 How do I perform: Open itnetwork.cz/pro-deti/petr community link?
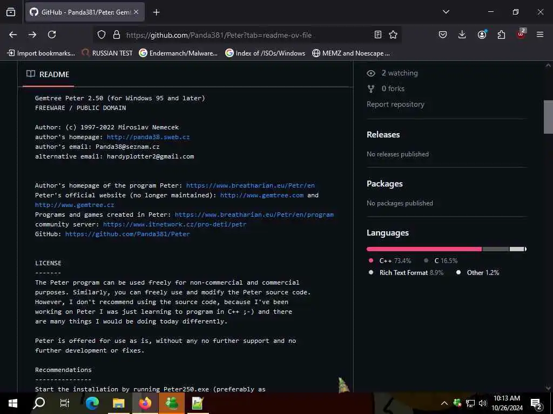(x=174, y=224)
